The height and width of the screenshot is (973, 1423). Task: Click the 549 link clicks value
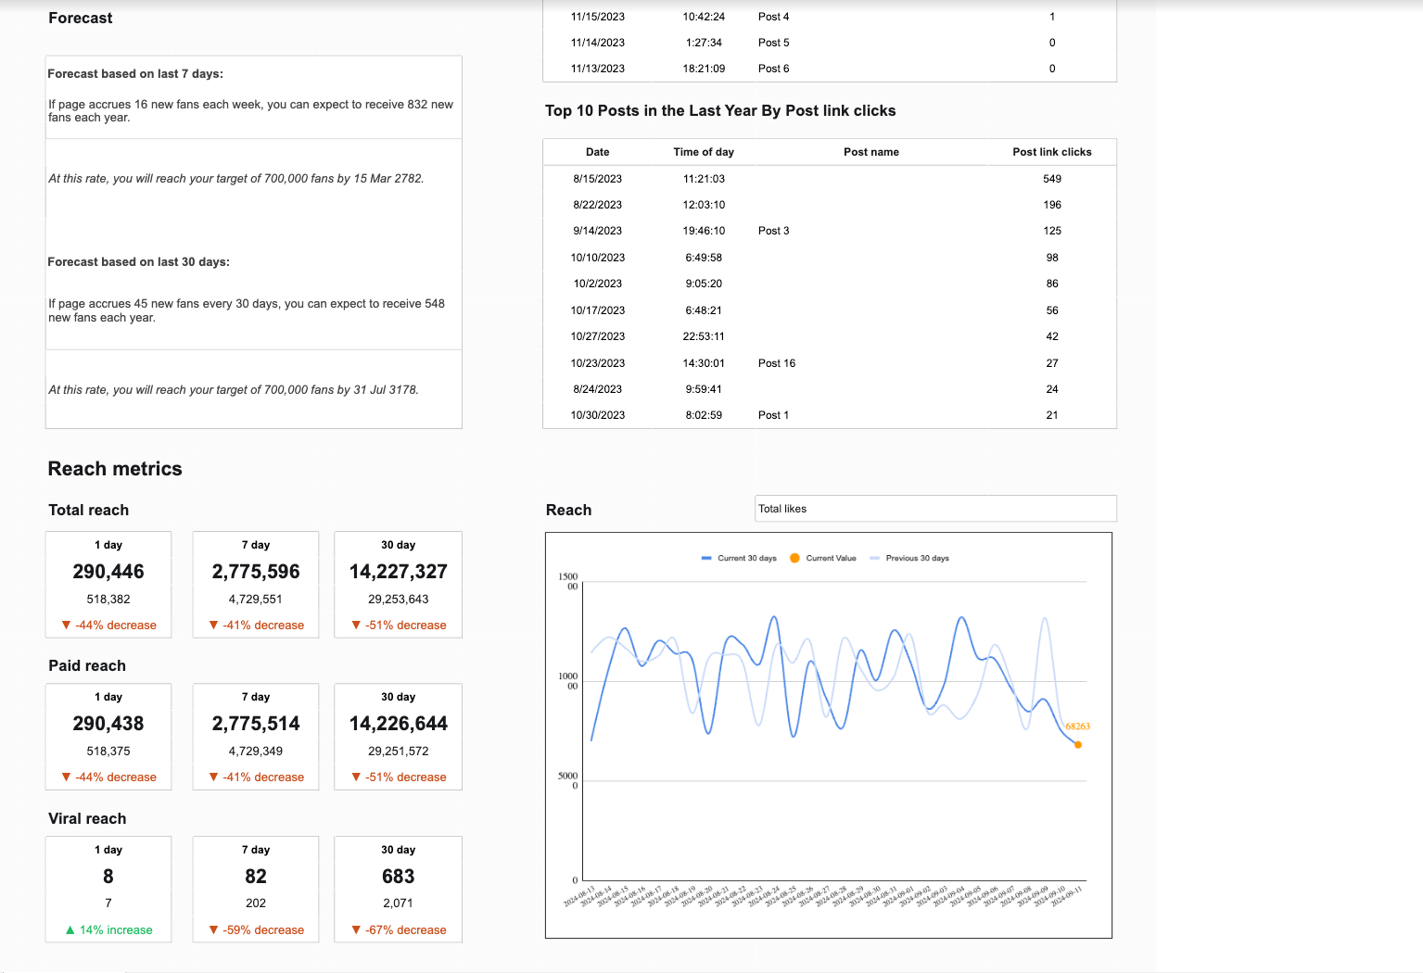[x=1051, y=179]
